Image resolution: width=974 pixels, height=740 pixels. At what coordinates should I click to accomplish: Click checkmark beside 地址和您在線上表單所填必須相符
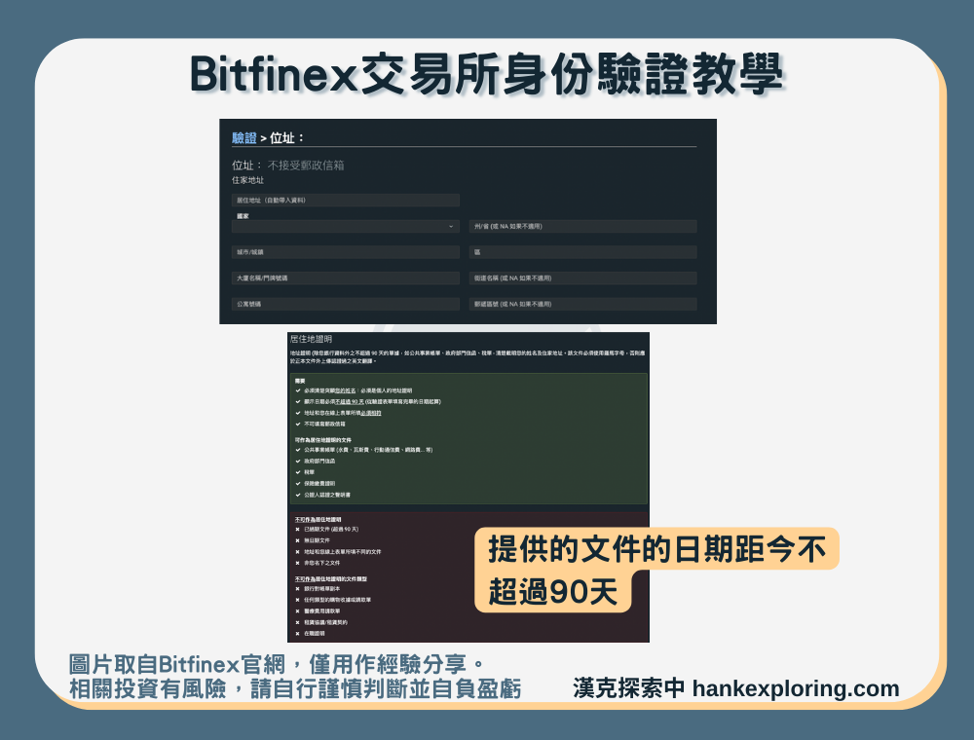[298, 413]
